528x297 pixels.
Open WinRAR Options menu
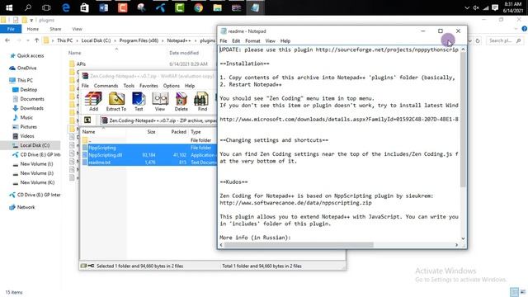(x=172, y=86)
